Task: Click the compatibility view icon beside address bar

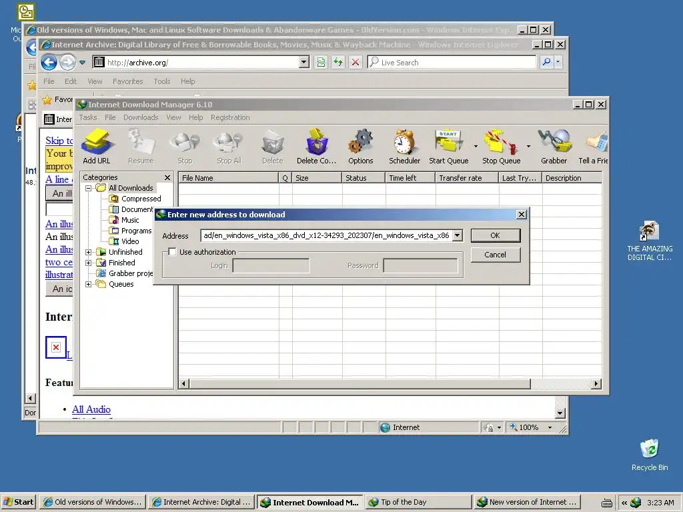Action: coord(321,62)
